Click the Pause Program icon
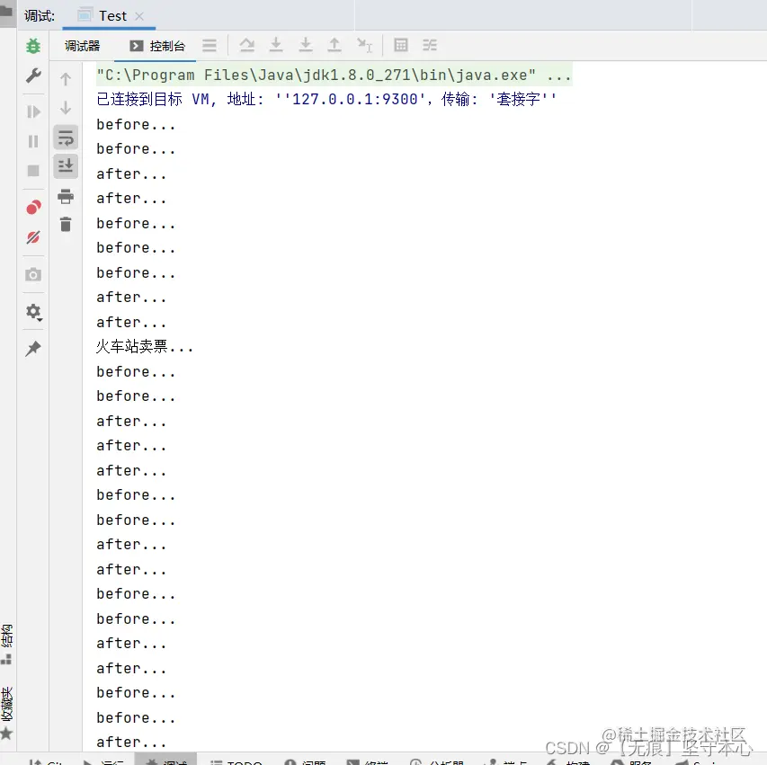Image resolution: width=767 pixels, height=765 pixels. point(33,141)
